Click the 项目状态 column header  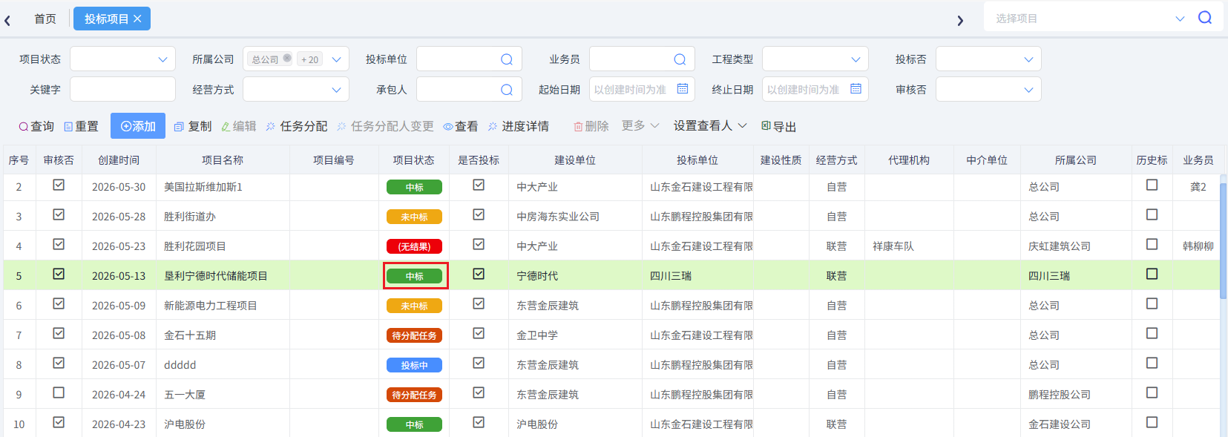413,160
